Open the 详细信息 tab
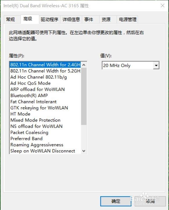Viewport: 169px width, 210px height. 71,19
